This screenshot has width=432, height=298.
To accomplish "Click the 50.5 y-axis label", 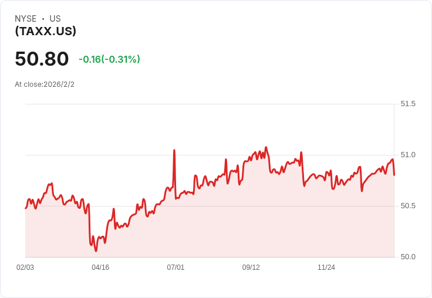I will (x=408, y=206).
